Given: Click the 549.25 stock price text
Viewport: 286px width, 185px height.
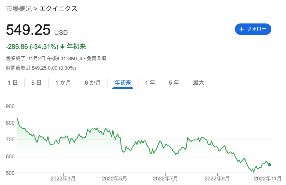Looking at the screenshot, I should click(28, 30).
